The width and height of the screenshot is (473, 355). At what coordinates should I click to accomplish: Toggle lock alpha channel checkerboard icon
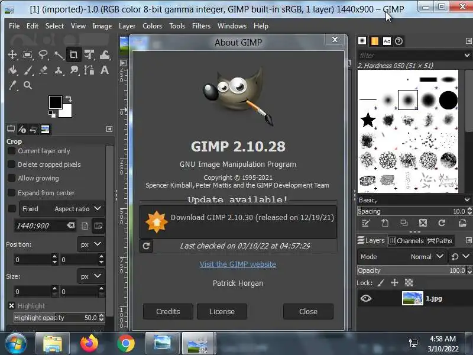409,283
